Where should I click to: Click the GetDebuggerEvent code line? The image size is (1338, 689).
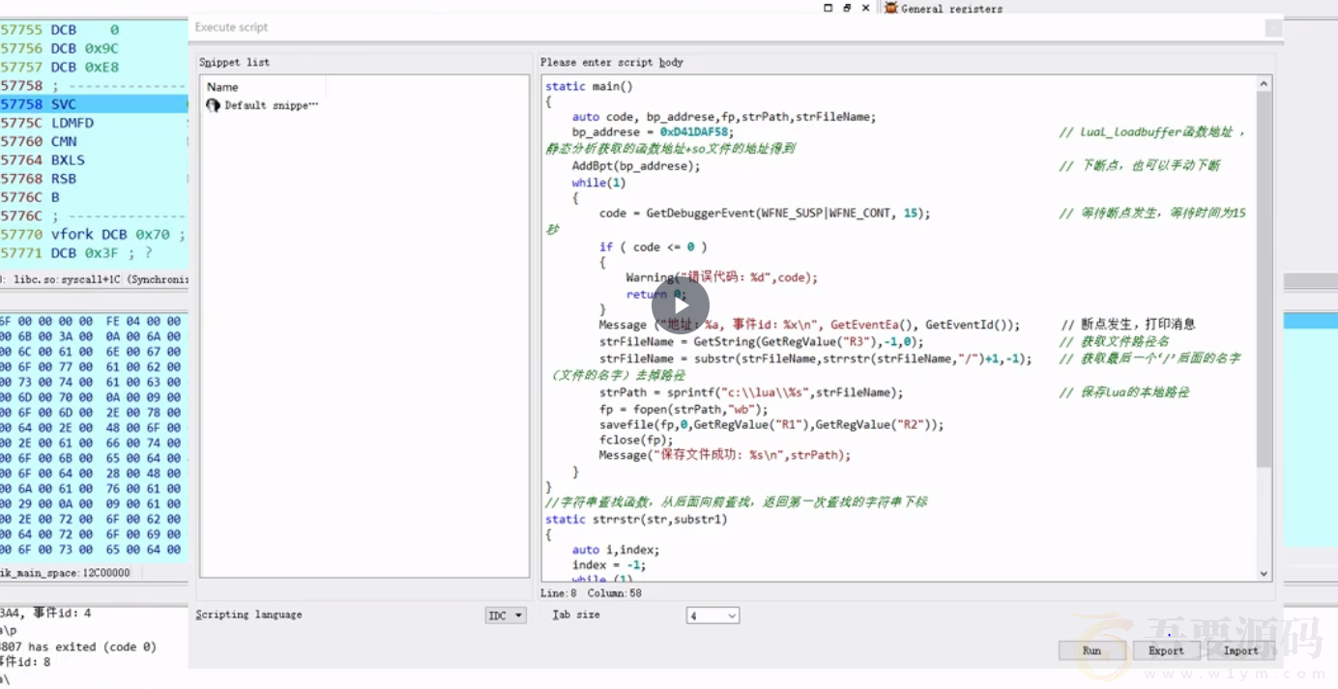pyautogui.click(x=765, y=214)
